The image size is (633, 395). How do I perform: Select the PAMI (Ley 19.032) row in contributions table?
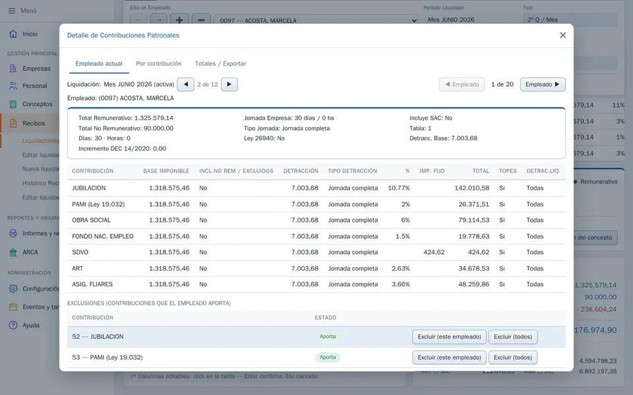[316, 204]
